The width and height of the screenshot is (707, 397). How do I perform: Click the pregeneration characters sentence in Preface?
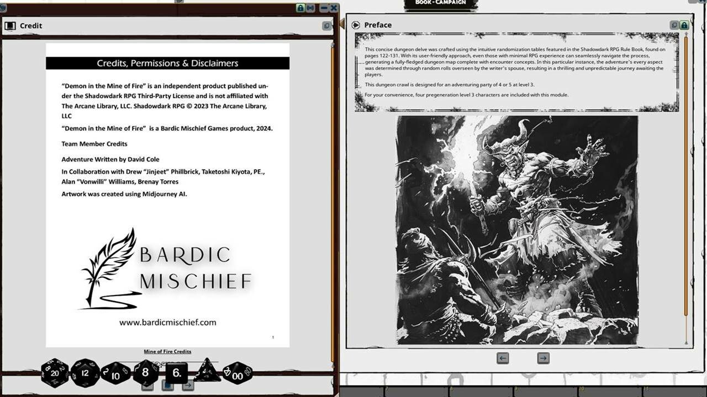click(x=466, y=95)
